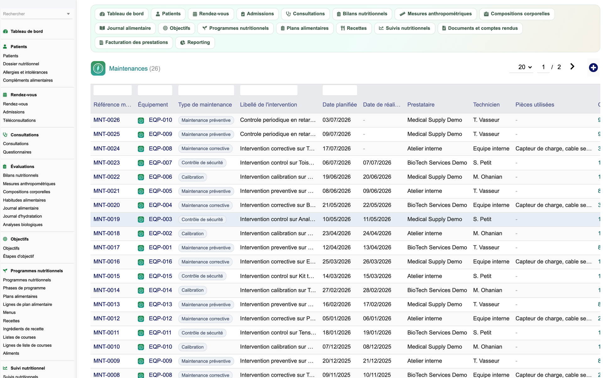This screenshot has width=611, height=378.
Task: Click Calibration tag in MNT-0022 row
Action: 192,177
